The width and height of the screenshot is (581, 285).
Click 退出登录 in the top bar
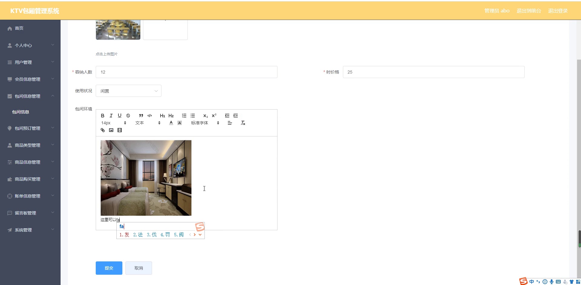[558, 11]
